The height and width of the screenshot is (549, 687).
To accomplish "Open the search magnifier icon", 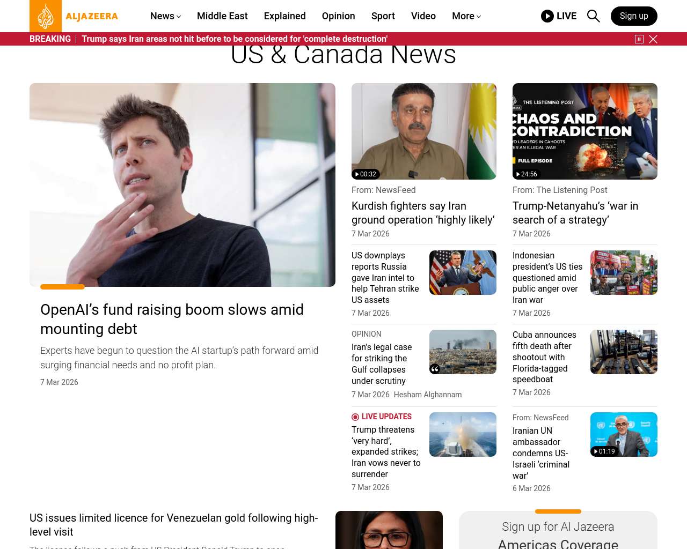I will point(593,16).
